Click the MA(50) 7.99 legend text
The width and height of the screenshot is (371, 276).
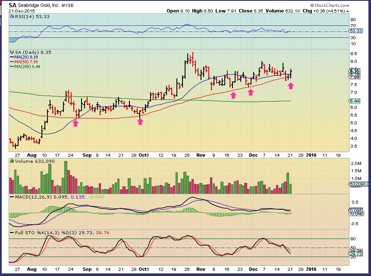(26, 62)
